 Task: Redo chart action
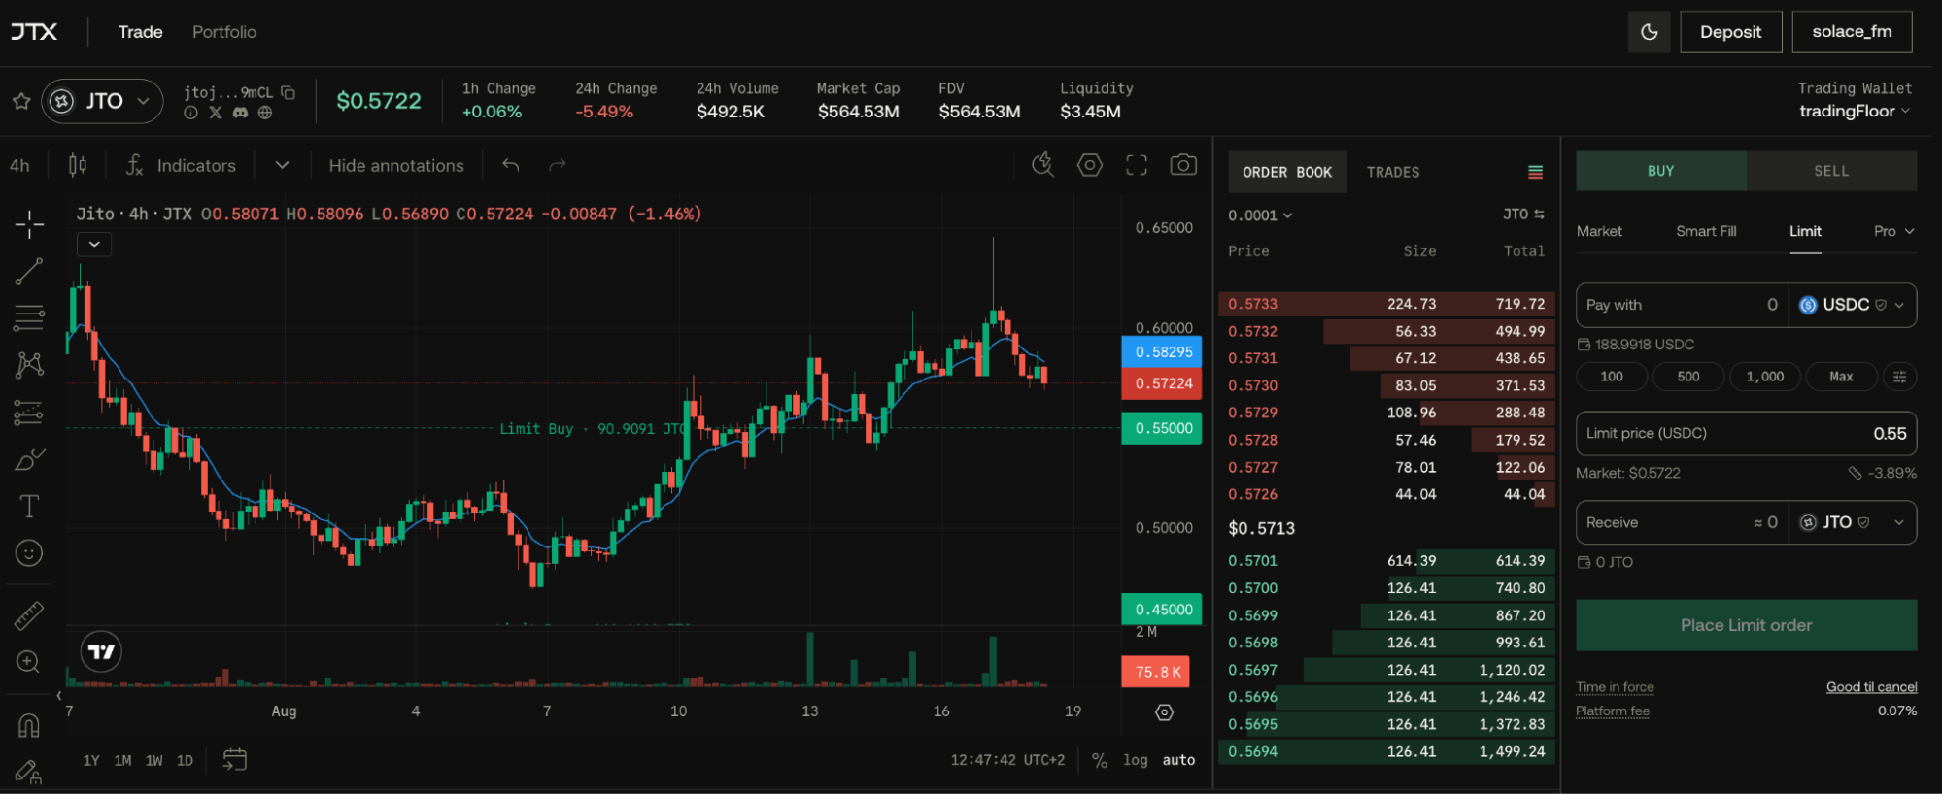(557, 165)
